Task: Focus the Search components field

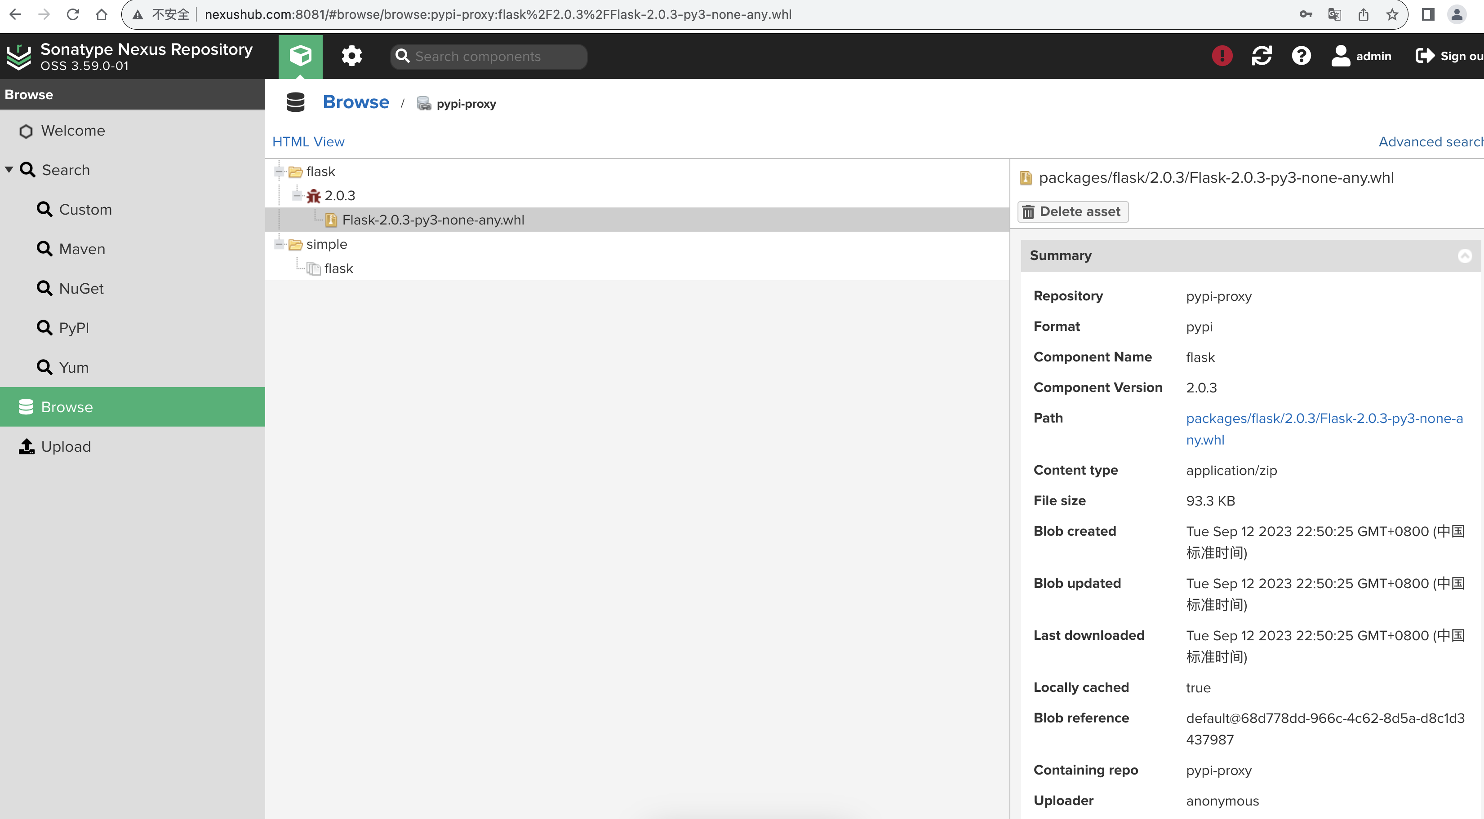Action: (x=489, y=57)
